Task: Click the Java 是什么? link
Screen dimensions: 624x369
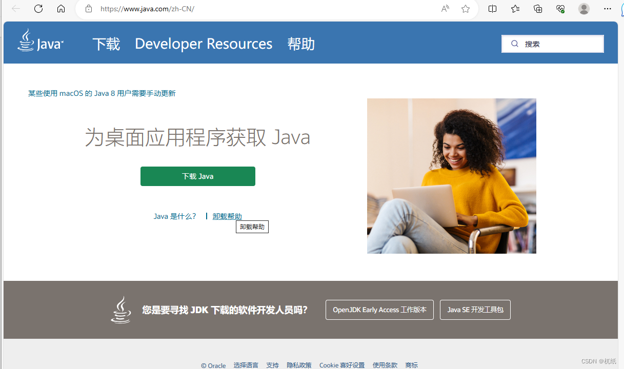Action: [x=175, y=216]
